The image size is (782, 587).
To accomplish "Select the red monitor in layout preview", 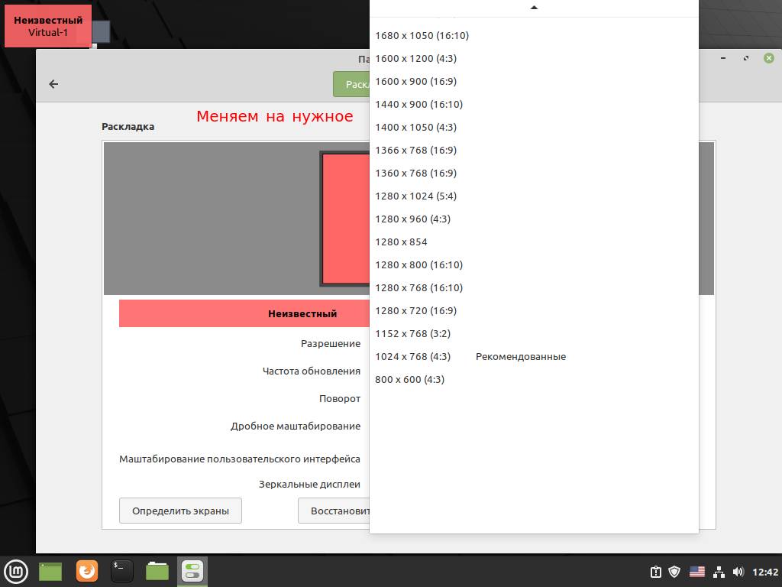I will click(x=345, y=219).
